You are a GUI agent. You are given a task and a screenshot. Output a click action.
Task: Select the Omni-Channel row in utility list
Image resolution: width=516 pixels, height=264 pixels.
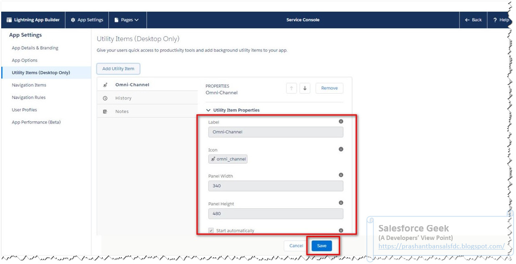click(148, 85)
